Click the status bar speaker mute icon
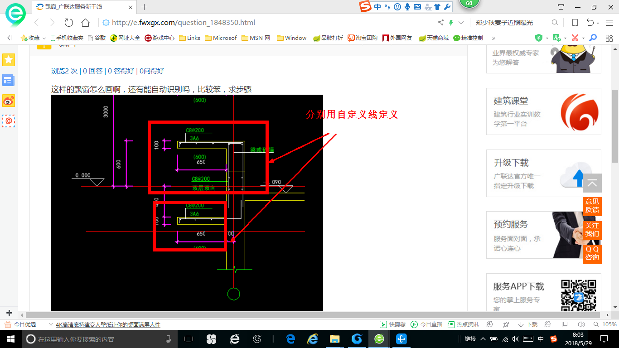 (x=581, y=324)
